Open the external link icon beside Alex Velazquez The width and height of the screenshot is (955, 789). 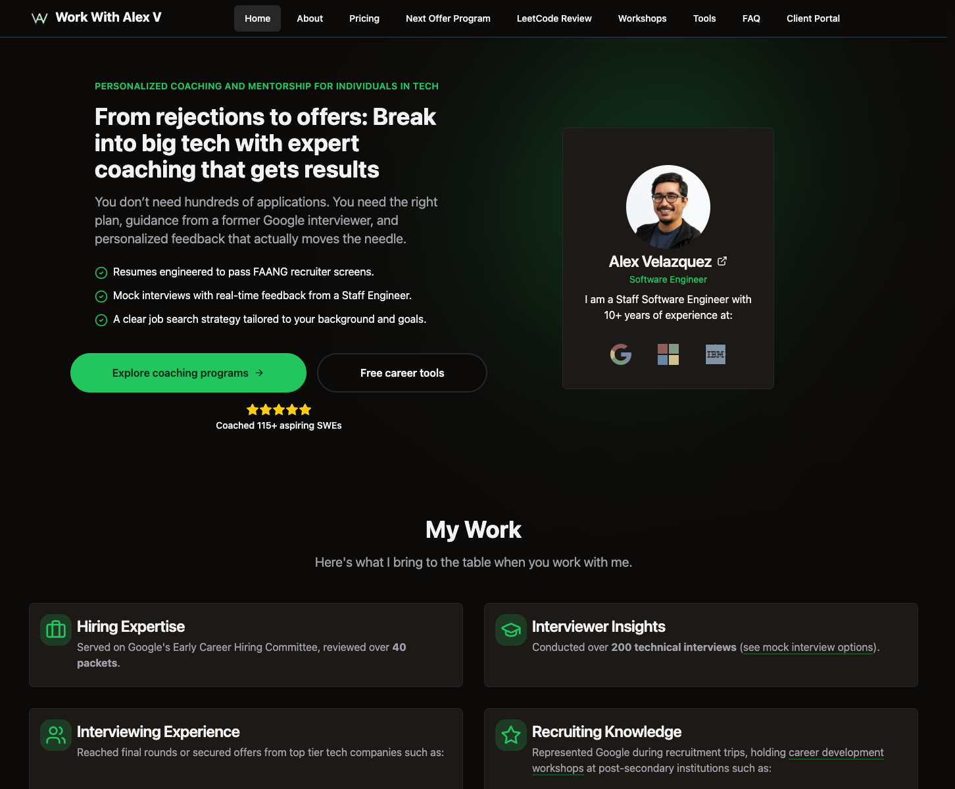point(722,261)
